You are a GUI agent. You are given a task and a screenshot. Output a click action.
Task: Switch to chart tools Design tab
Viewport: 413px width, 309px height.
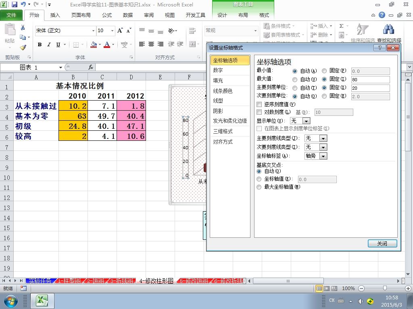click(x=222, y=15)
